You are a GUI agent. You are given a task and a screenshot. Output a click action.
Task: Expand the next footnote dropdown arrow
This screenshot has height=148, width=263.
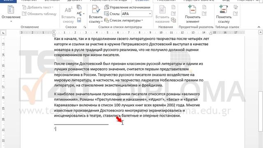coord(84,14)
